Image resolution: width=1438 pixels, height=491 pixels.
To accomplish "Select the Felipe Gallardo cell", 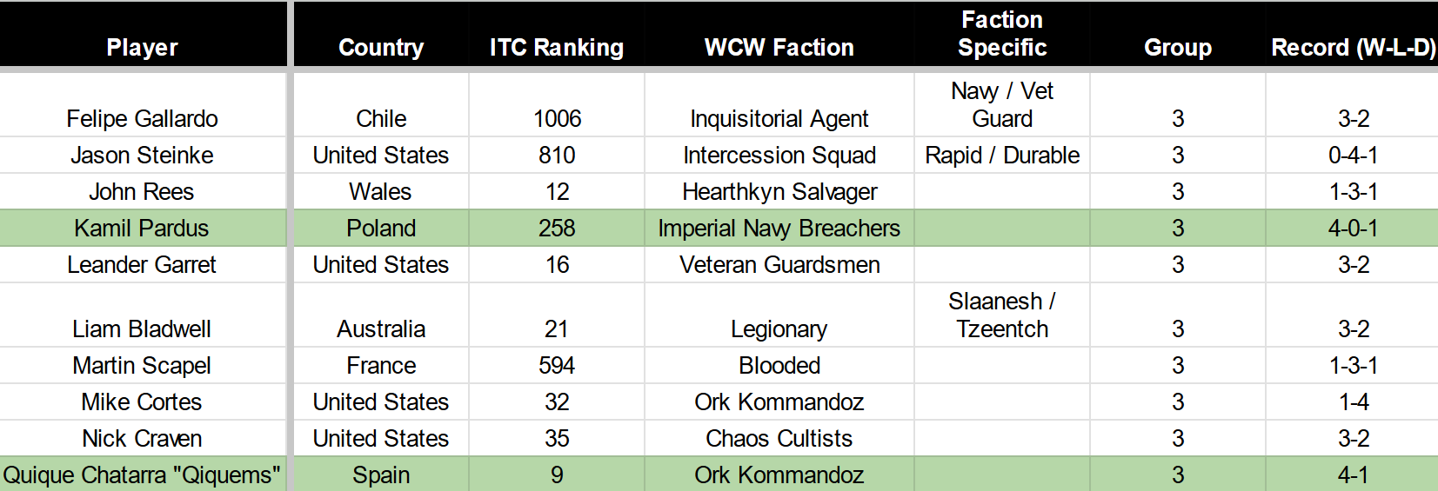I will pyautogui.click(x=142, y=118).
